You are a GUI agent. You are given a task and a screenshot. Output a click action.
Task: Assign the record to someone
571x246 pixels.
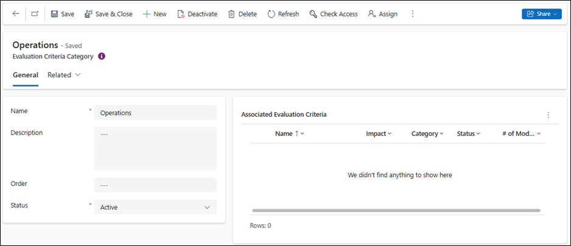[383, 14]
